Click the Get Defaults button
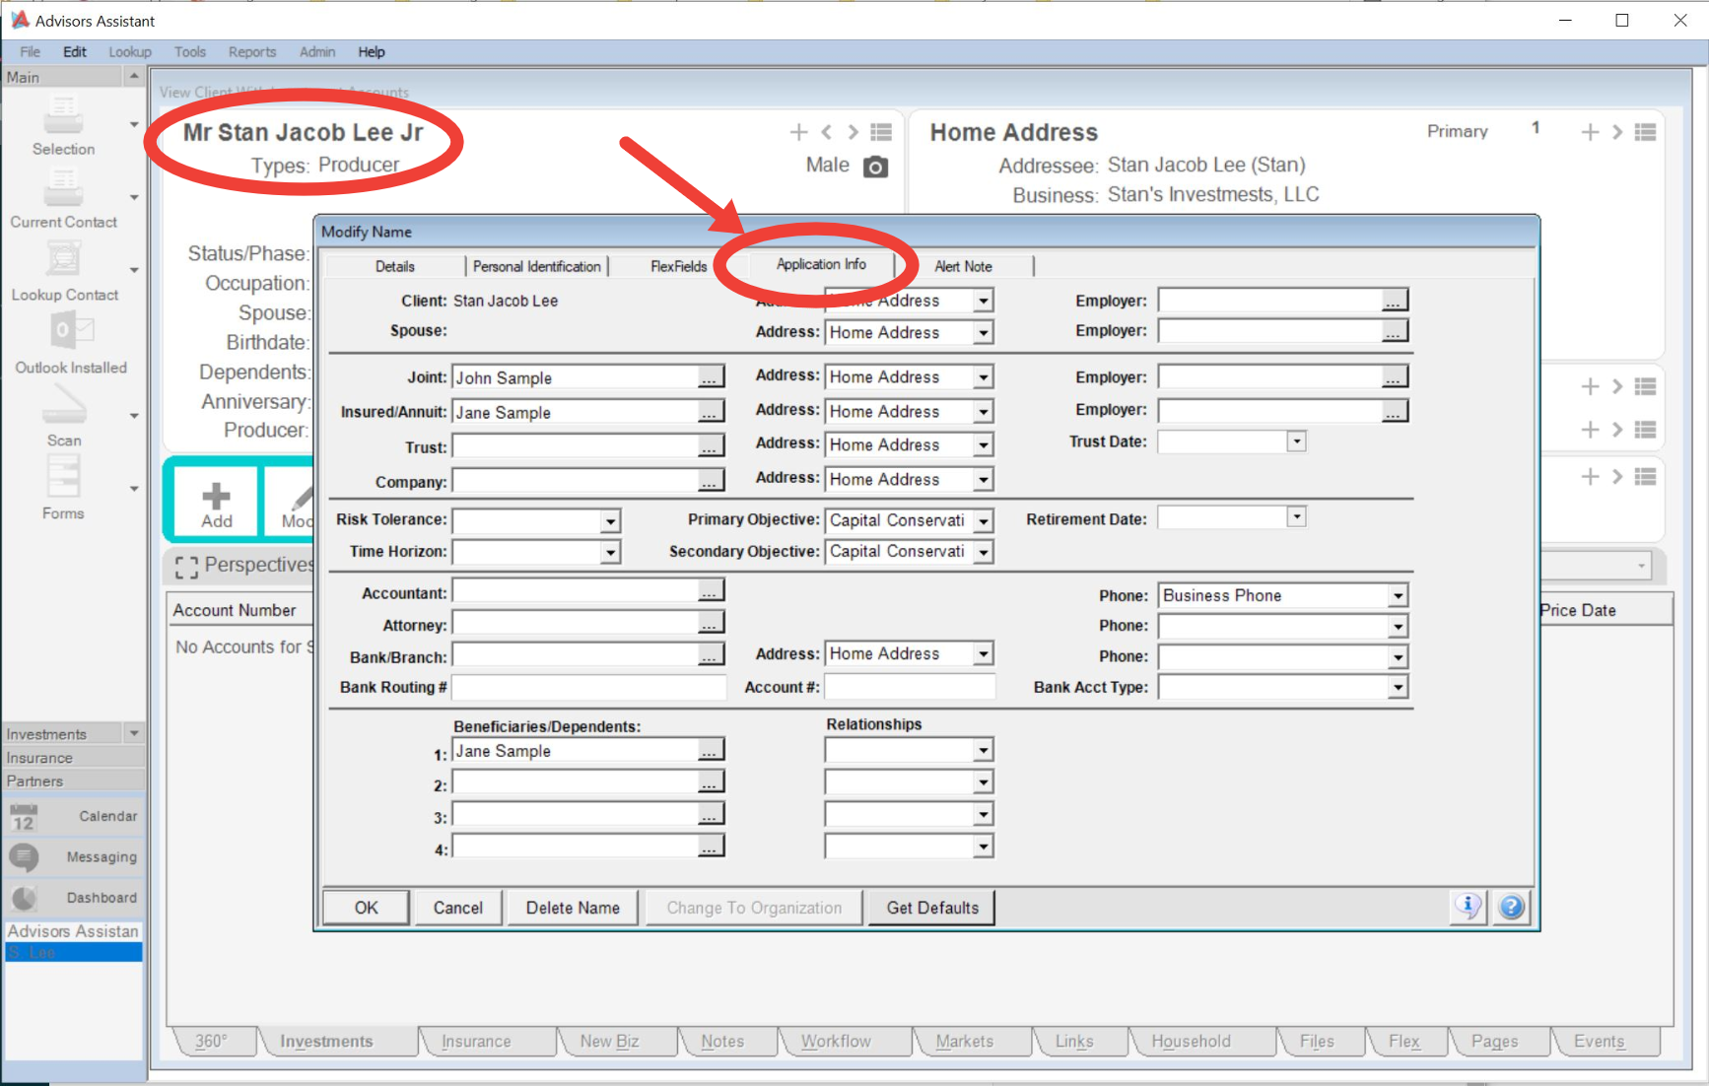This screenshot has height=1086, width=1709. click(x=932, y=908)
